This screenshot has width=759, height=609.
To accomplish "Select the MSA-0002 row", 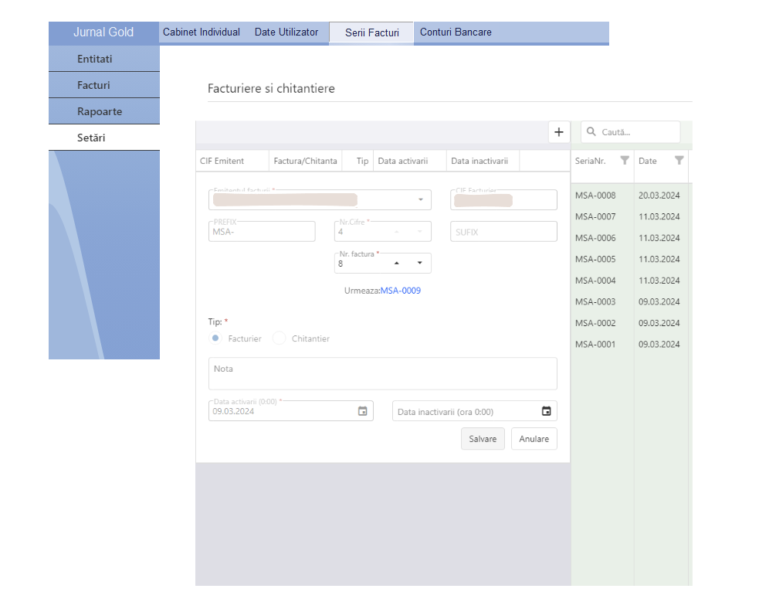I will point(629,323).
